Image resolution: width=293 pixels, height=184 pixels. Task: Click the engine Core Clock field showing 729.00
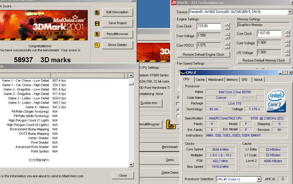click(209, 26)
